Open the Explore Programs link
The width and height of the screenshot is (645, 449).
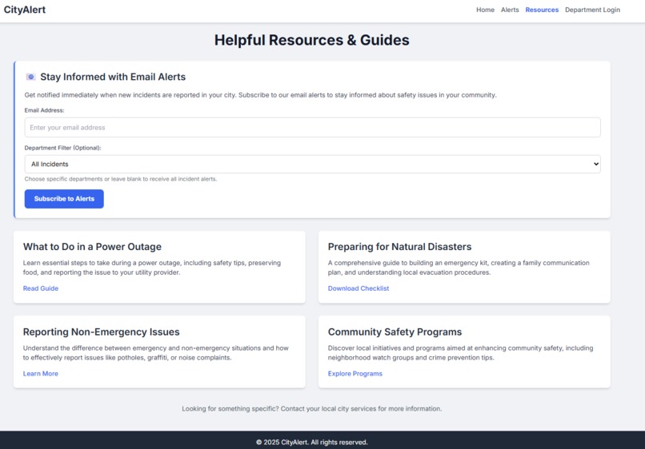tap(355, 373)
